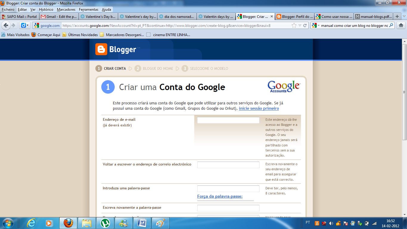The image size is (407, 229).
Task: Open the Marcadores menu
Action: tap(66, 10)
